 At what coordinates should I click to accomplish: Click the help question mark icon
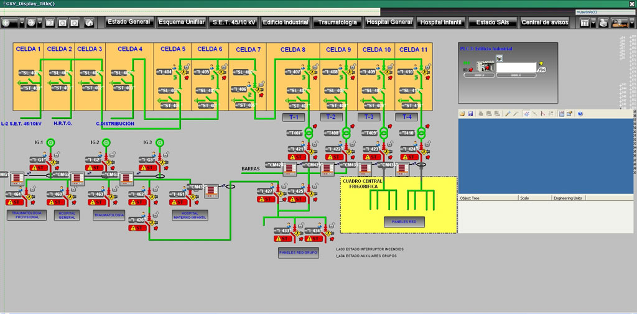pos(580,114)
